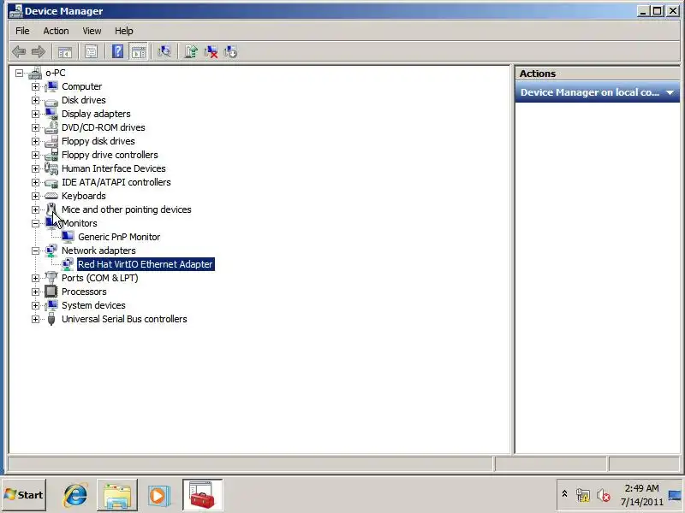Viewport: 685px width, 513px height.
Task: Launch Internet Explorer from the taskbar
Action: pyautogui.click(x=76, y=495)
